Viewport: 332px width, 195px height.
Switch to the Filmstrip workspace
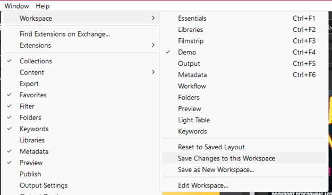tap(244, 41)
